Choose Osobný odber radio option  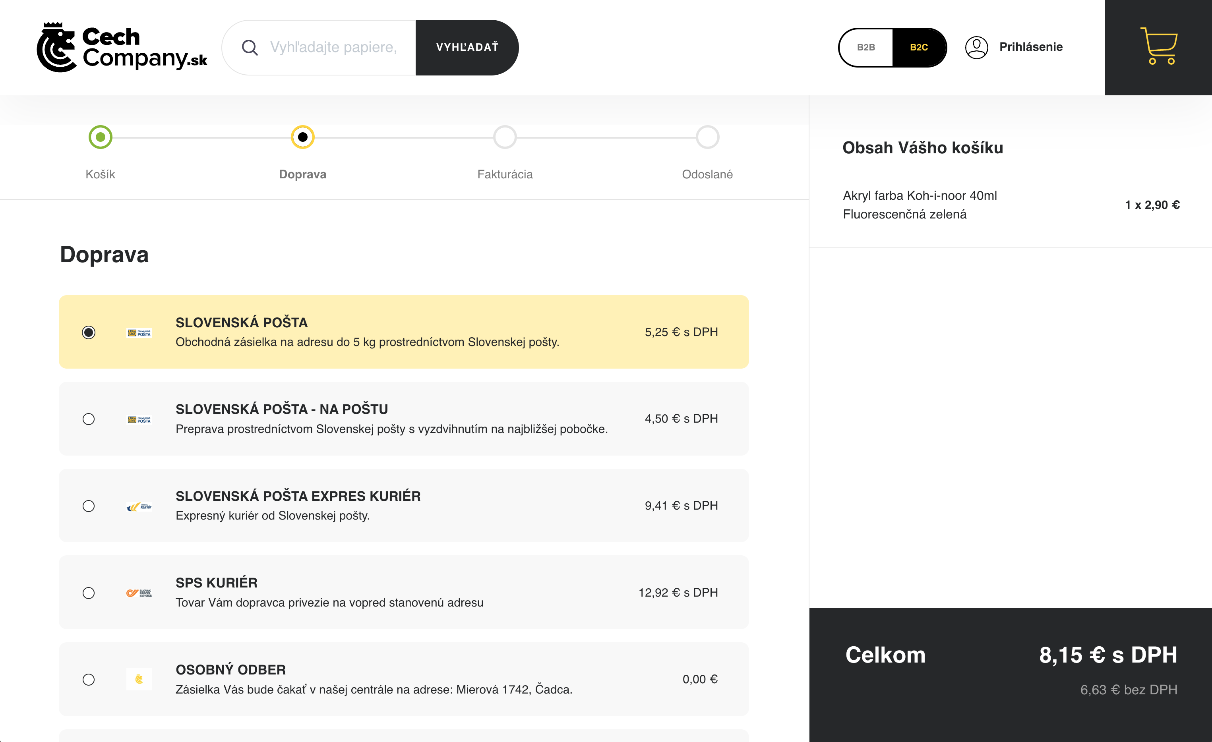click(89, 680)
